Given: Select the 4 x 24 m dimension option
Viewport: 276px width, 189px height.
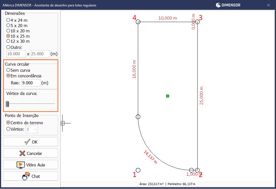Looking at the screenshot, I should [x=8, y=20].
